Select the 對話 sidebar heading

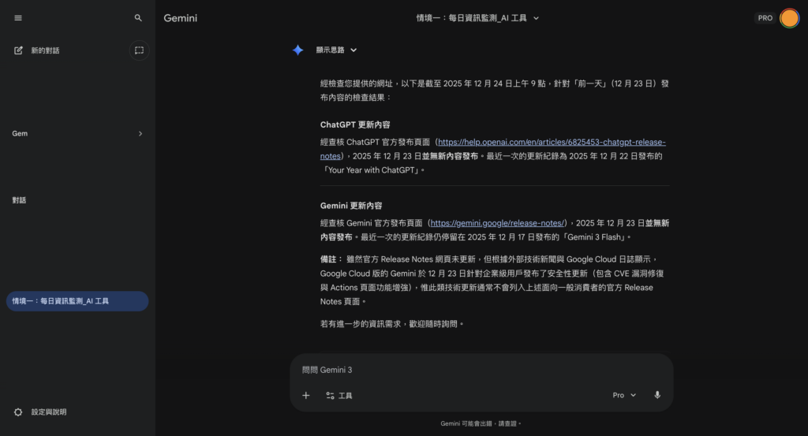(x=19, y=200)
